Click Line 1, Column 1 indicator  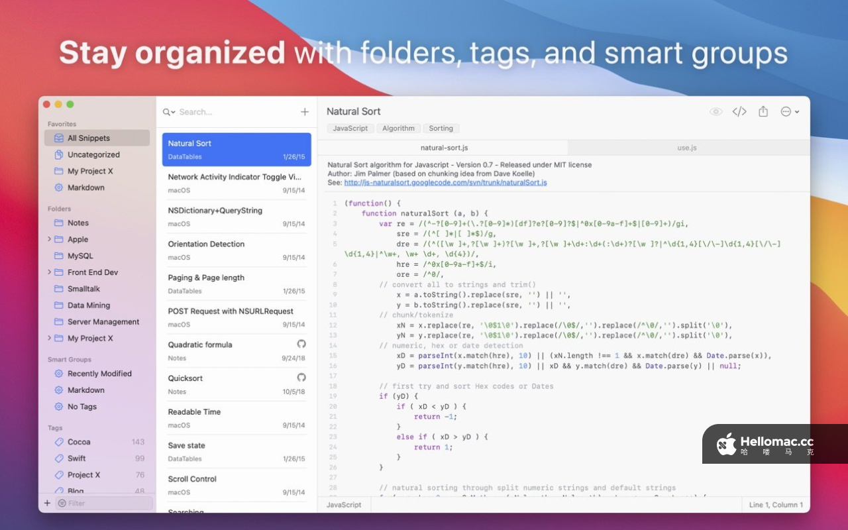[x=776, y=505]
